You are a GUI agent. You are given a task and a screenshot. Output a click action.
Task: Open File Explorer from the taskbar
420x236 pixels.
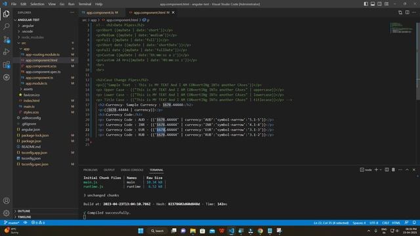pyautogui.click(x=192, y=231)
